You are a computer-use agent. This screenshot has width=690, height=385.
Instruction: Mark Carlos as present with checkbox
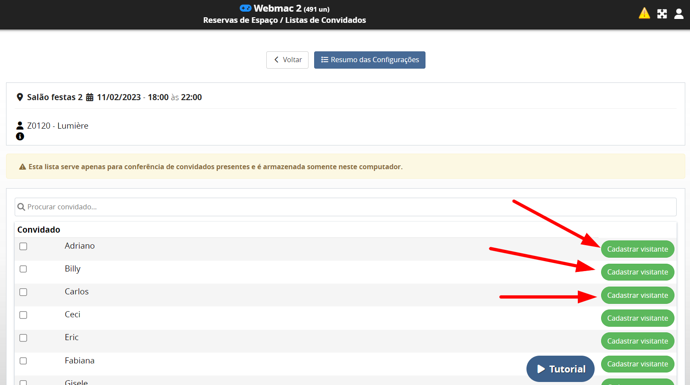[x=23, y=292]
